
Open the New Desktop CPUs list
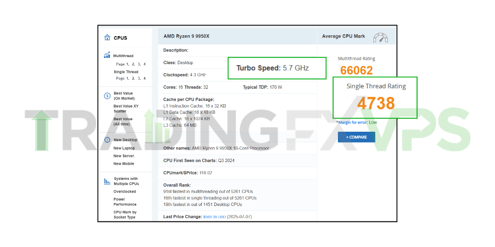tap(125, 140)
